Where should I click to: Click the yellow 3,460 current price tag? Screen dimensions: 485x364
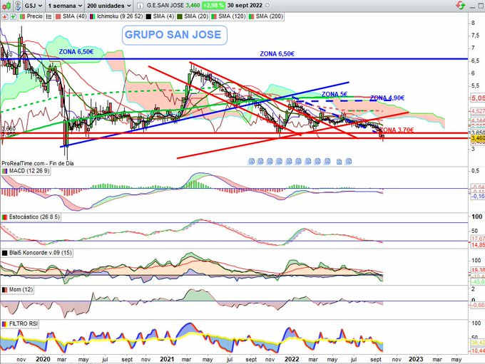(x=478, y=137)
